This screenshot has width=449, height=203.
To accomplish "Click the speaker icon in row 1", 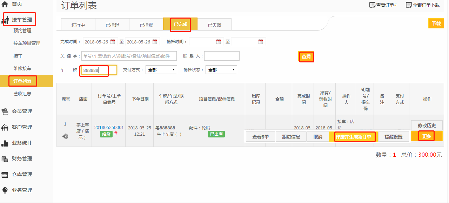I will [x=65, y=136].
